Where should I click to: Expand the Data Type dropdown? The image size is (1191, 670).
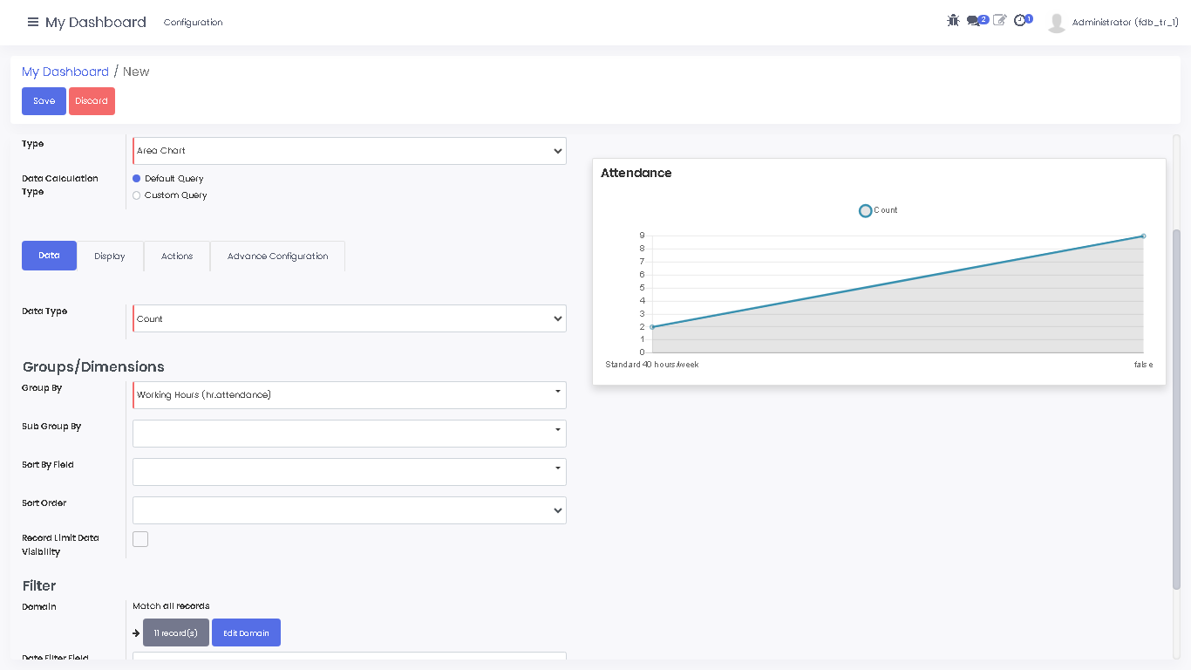[x=349, y=319]
